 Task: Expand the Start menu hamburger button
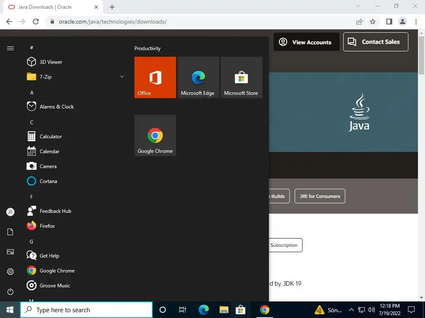point(10,48)
